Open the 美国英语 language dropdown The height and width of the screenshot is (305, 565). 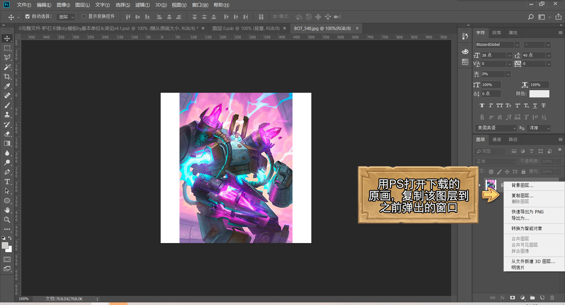click(496, 128)
